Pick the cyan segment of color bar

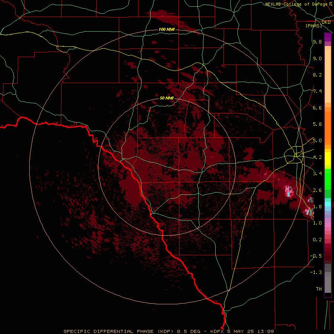328,204
